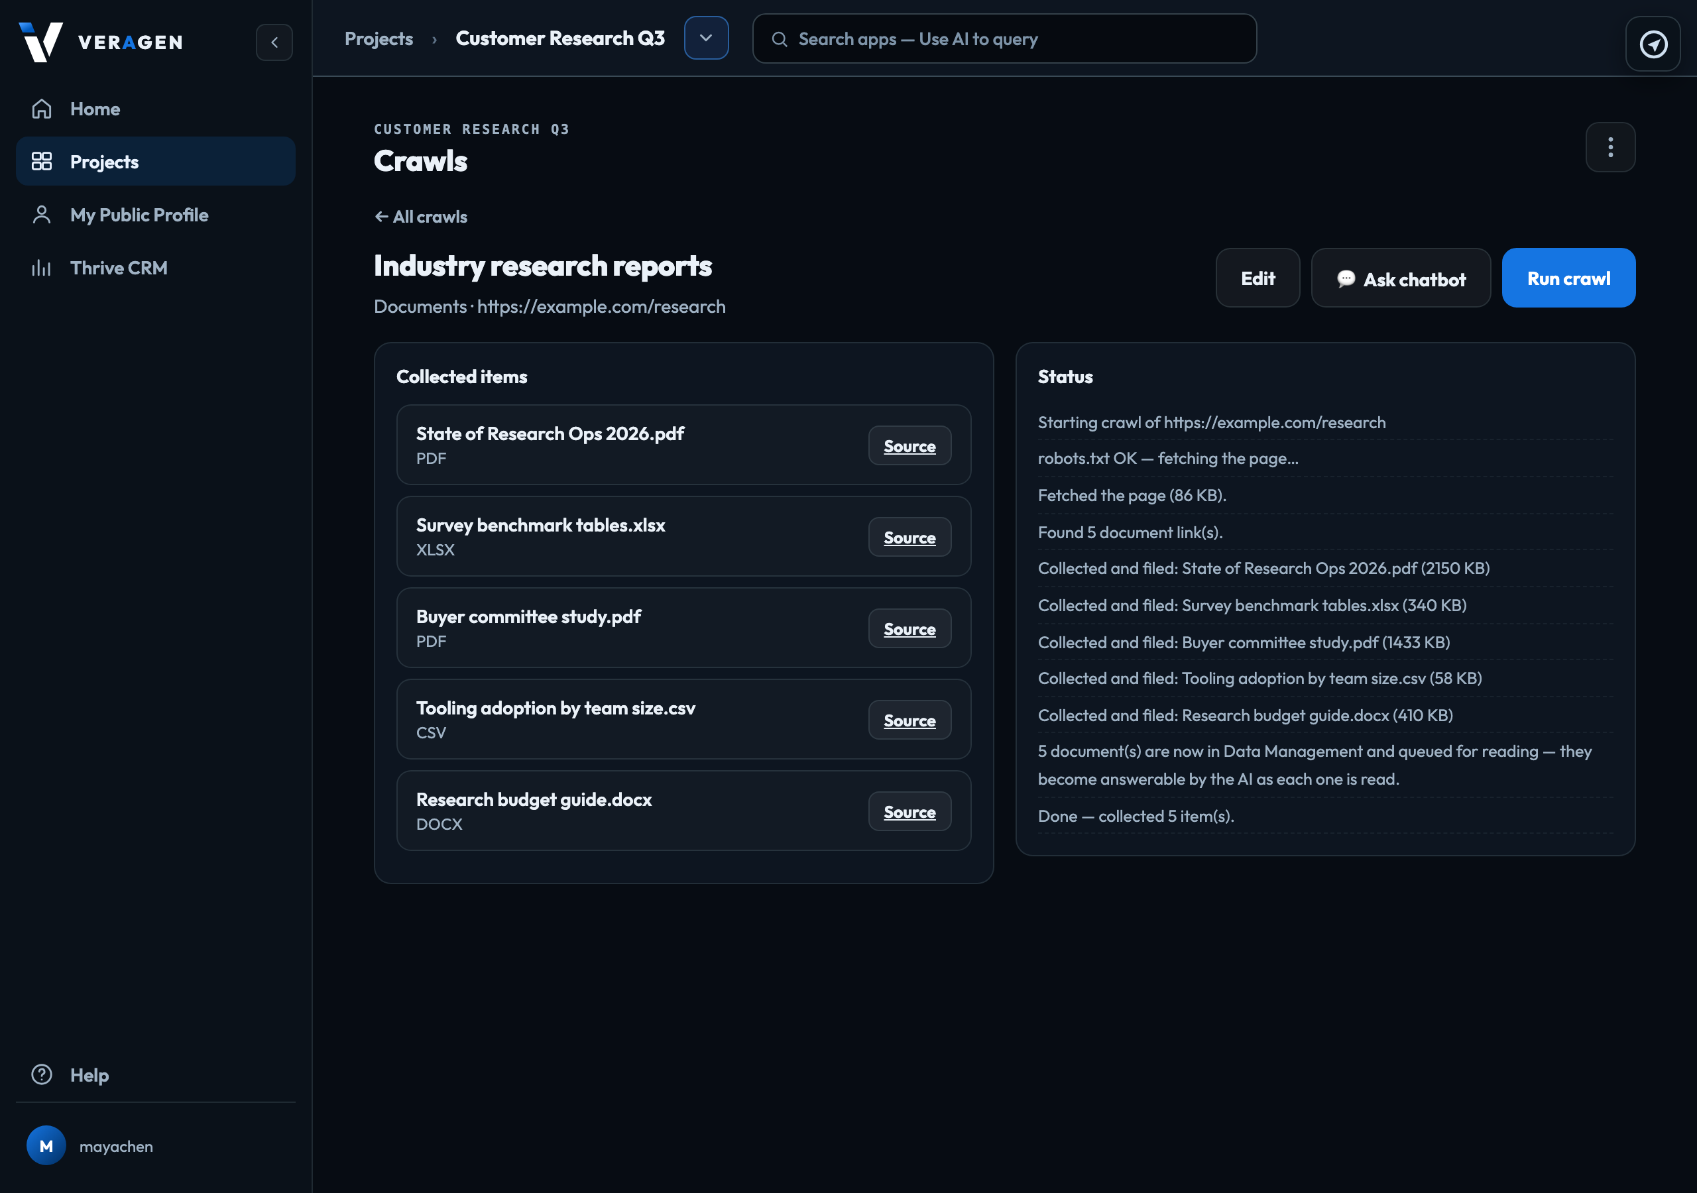The height and width of the screenshot is (1193, 1697).
Task: Open the Home page from the sidebar
Action: coord(155,109)
